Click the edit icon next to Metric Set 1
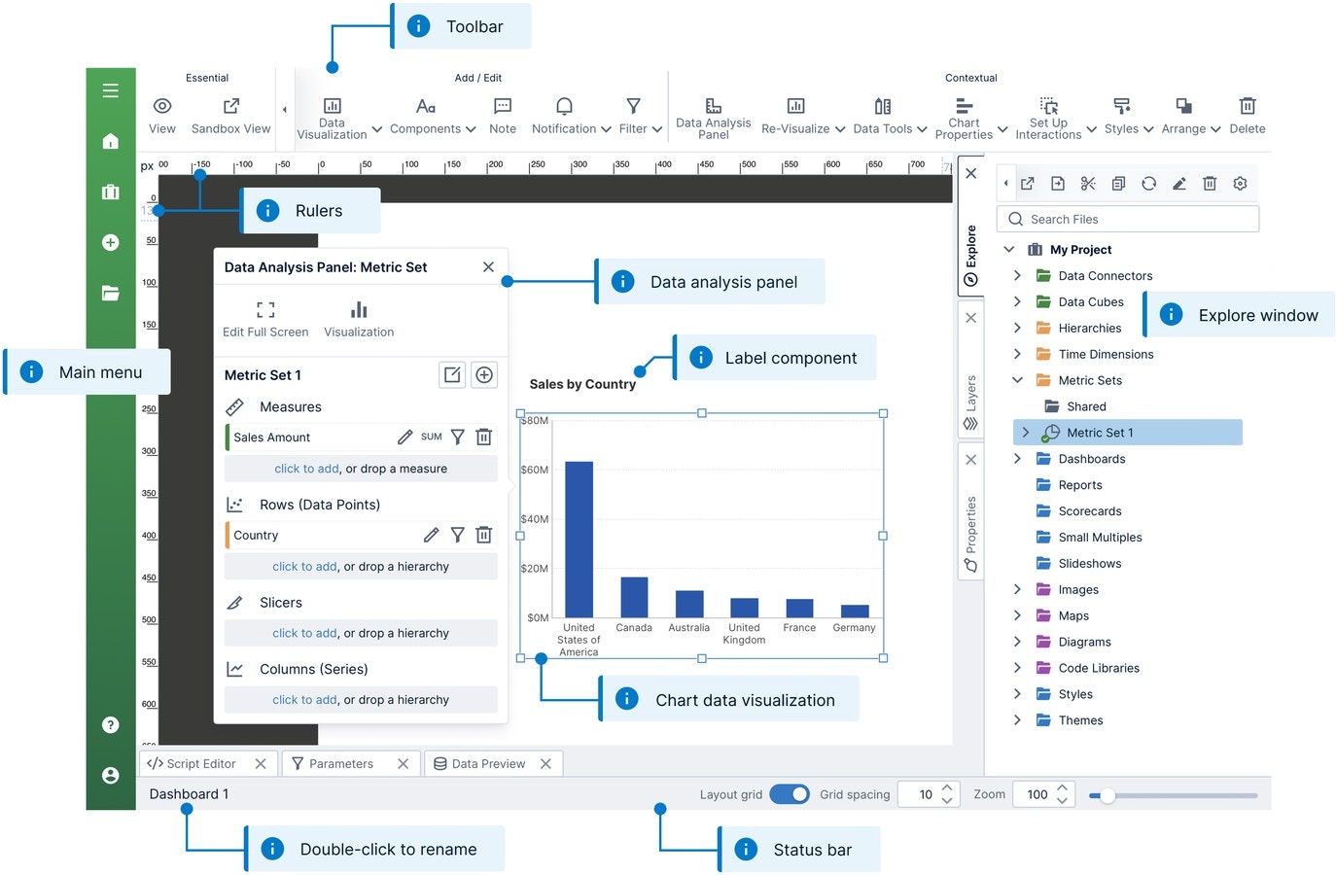1336x875 pixels. tap(452, 374)
